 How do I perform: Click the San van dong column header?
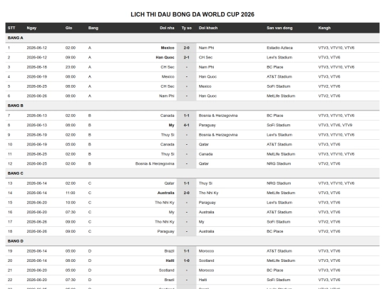pos(279,28)
